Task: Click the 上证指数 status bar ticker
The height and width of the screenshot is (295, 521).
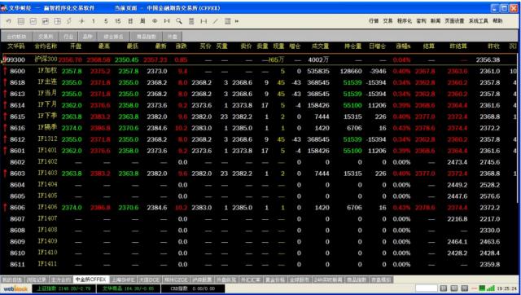Action: click(x=63, y=288)
